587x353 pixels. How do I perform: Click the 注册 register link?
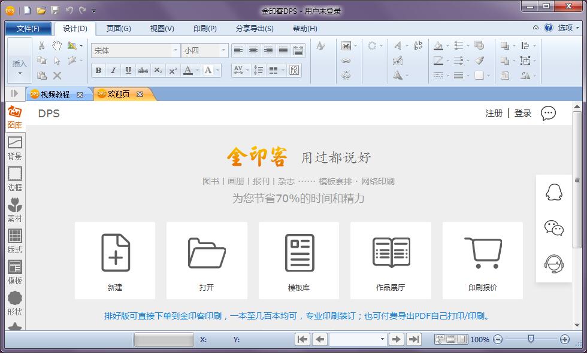coord(494,113)
